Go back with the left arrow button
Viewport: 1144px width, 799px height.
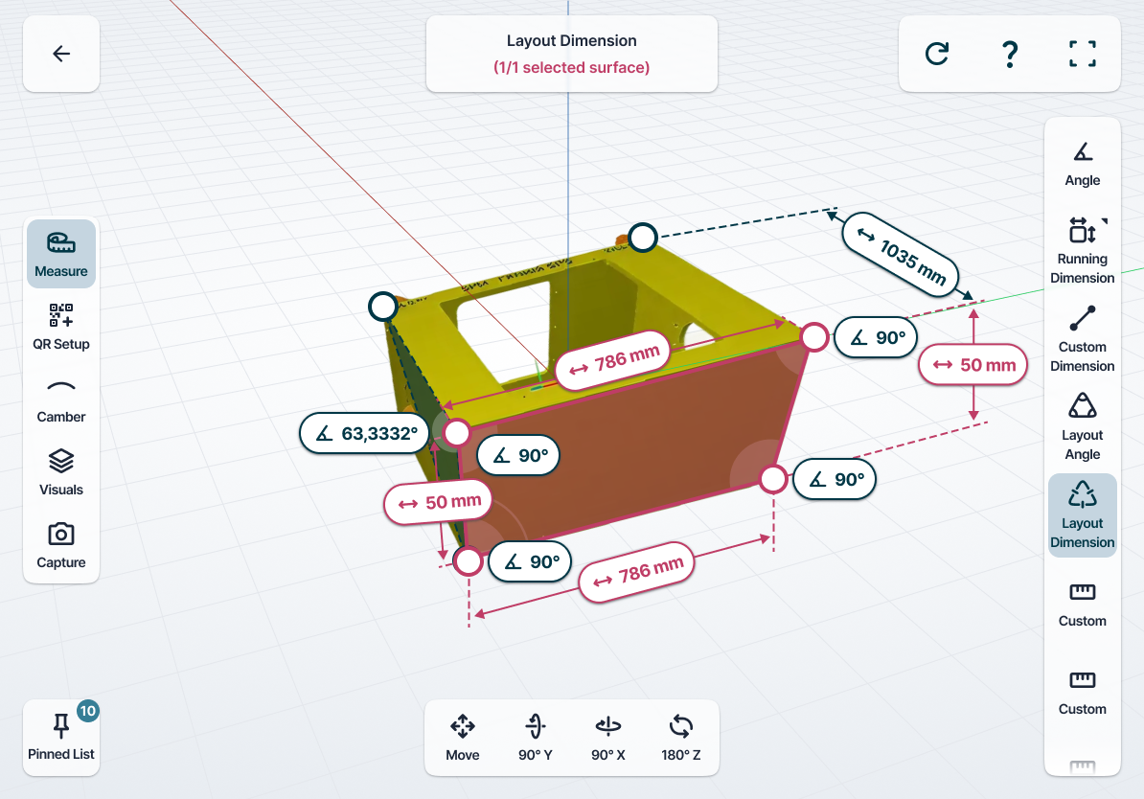click(61, 54)
